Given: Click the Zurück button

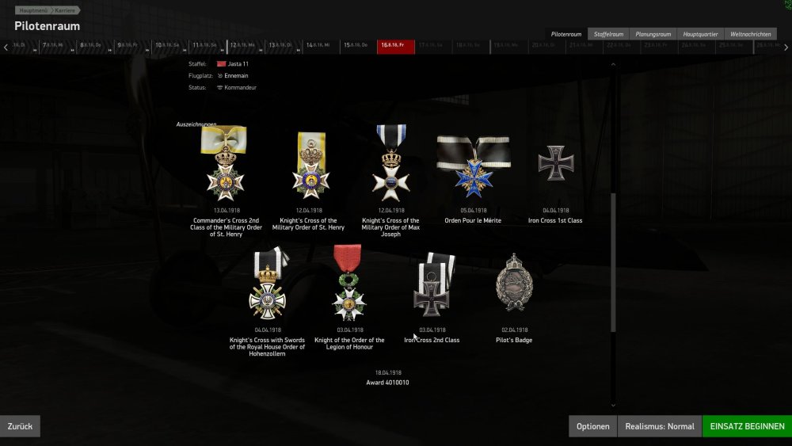Looking at the screenshot, I should tap(21, 426).
